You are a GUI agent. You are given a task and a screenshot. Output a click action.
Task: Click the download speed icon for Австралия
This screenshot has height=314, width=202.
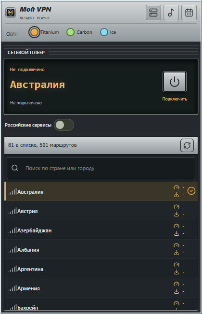[177, 195]
